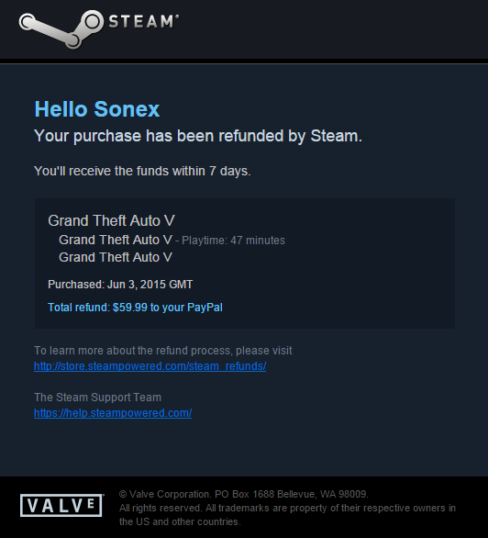The height and width of the screenshot is (538, 488).
Task: Click the Playtime: 47 minutes text
Action: (x=233, y=241)
